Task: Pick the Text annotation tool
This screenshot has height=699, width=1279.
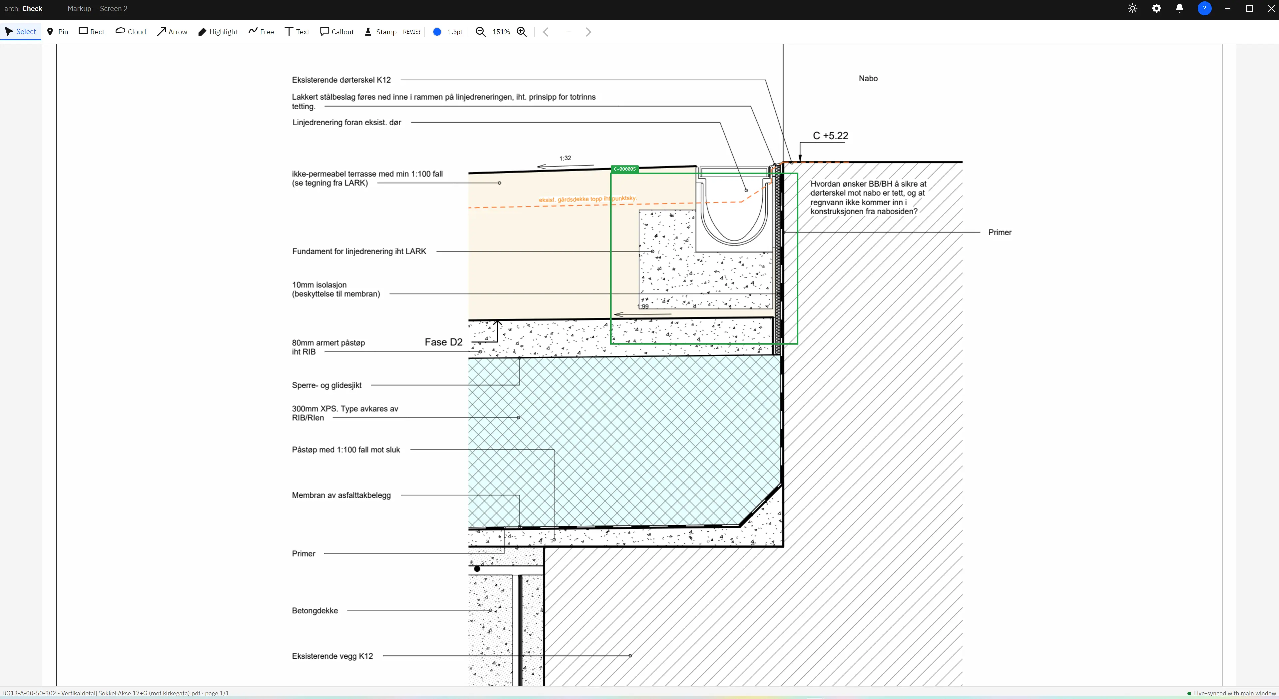Action: [297, 32]
